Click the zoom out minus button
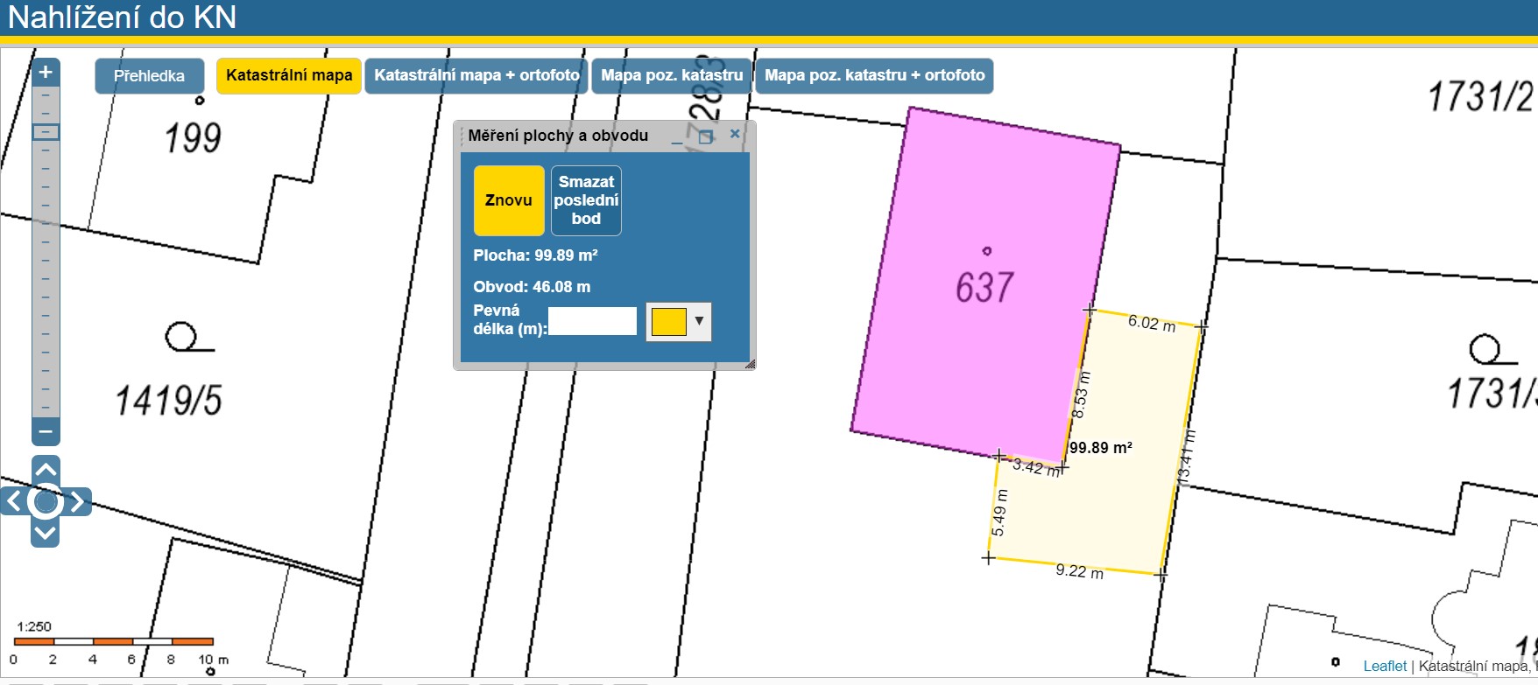The width and height of the screenshot is (1538, 685). [46, 431]
